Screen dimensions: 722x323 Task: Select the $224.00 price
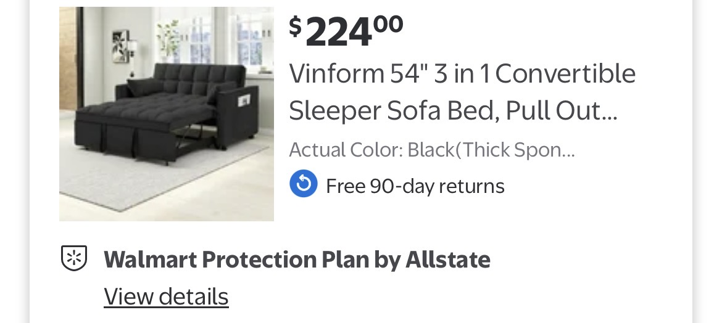click(346, 31)
